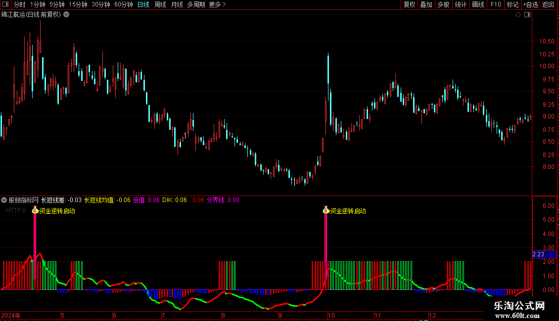Click the stock title 锦江航运(日线.前复权)
Screen dimensions: 559x321
click(x=31, y=15)
